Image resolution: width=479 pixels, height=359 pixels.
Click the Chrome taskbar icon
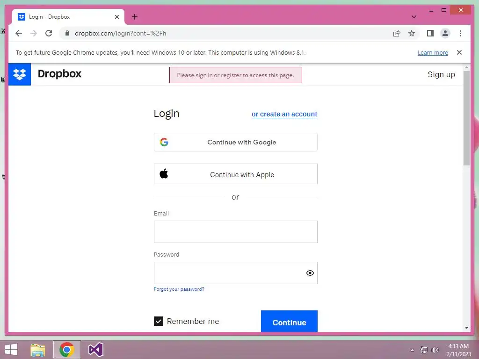tap(67, 350)
